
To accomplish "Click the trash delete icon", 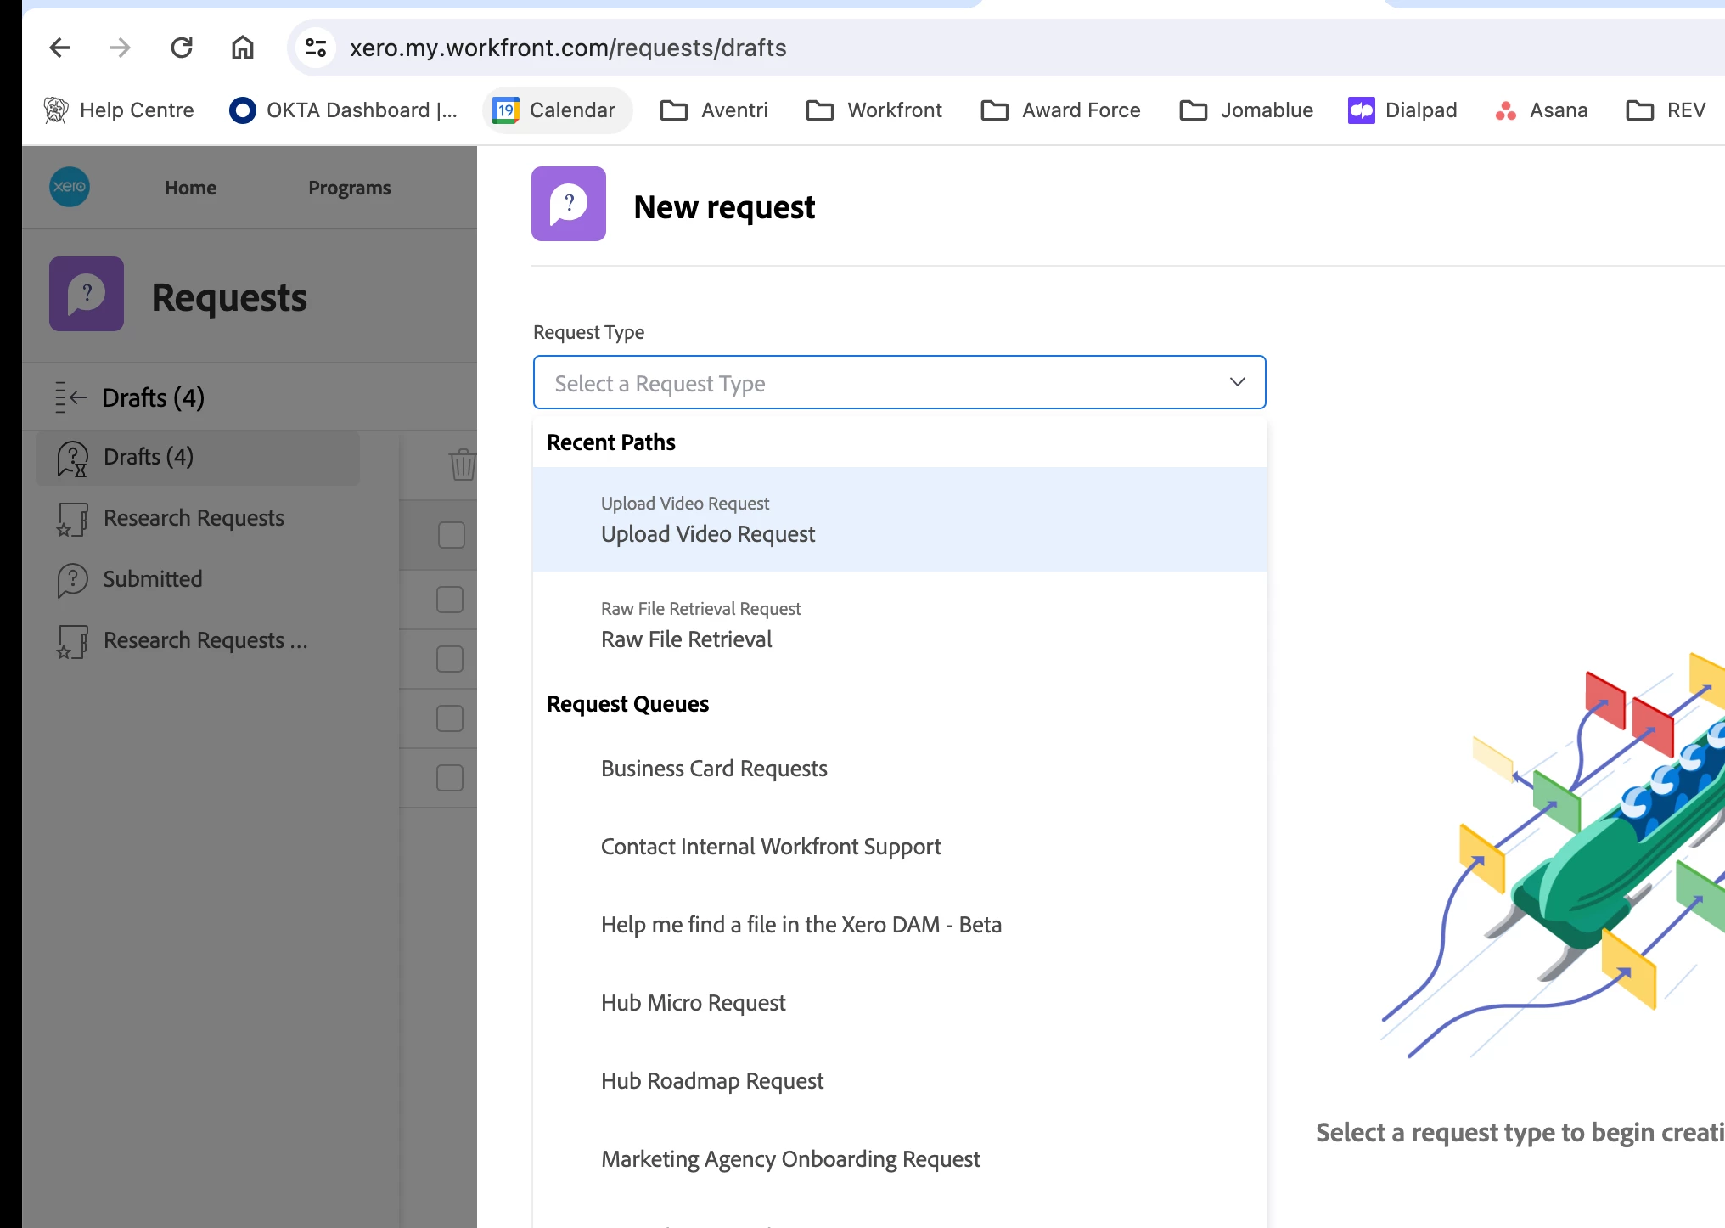I will [462, 465].
